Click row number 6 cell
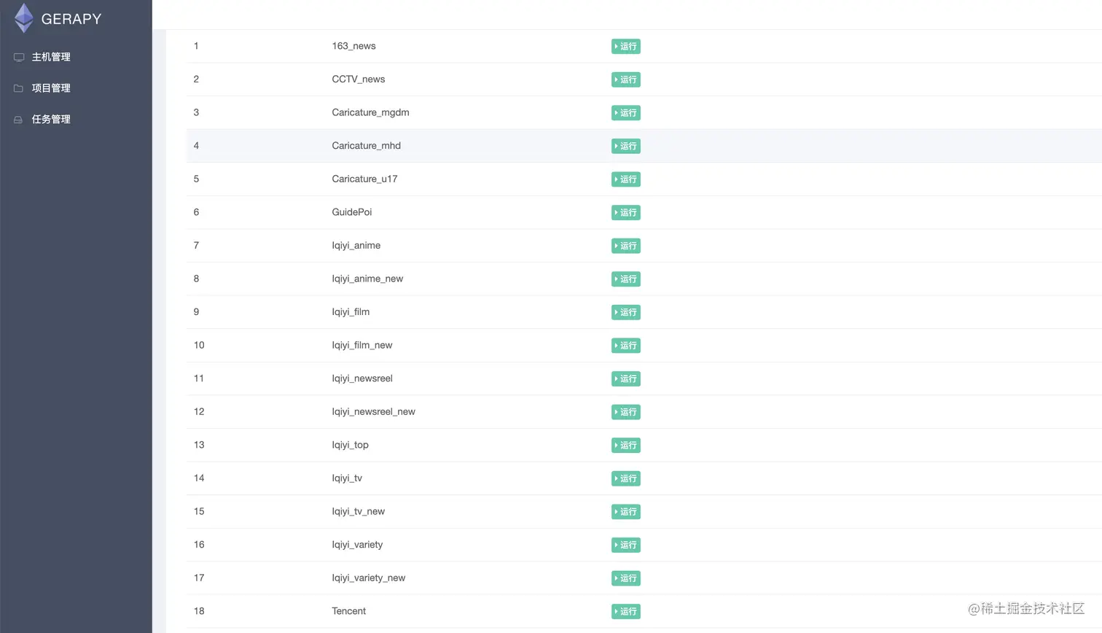 pyautogui.click(x=196, y=212)
